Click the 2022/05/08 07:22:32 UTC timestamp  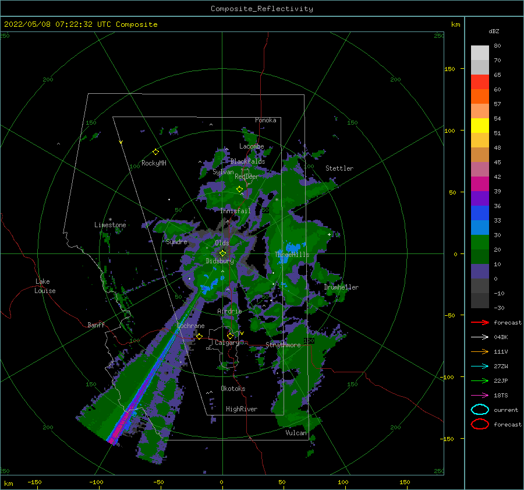click(51, 24)
